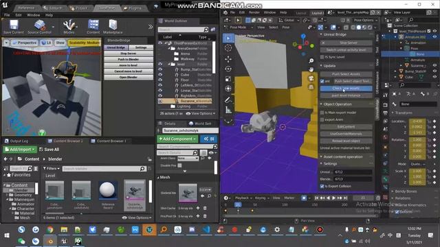
Task: Open View Options in World Outliner
Action: (x=200, y=113)
